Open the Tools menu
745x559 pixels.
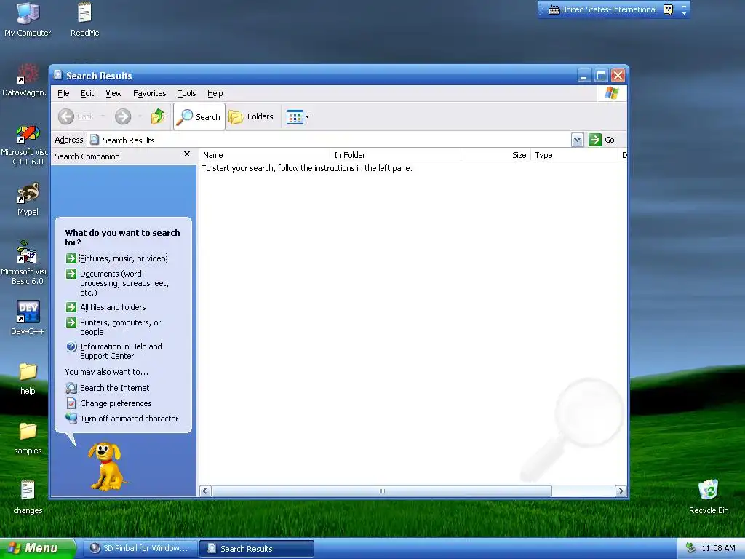tap(187, 93)
